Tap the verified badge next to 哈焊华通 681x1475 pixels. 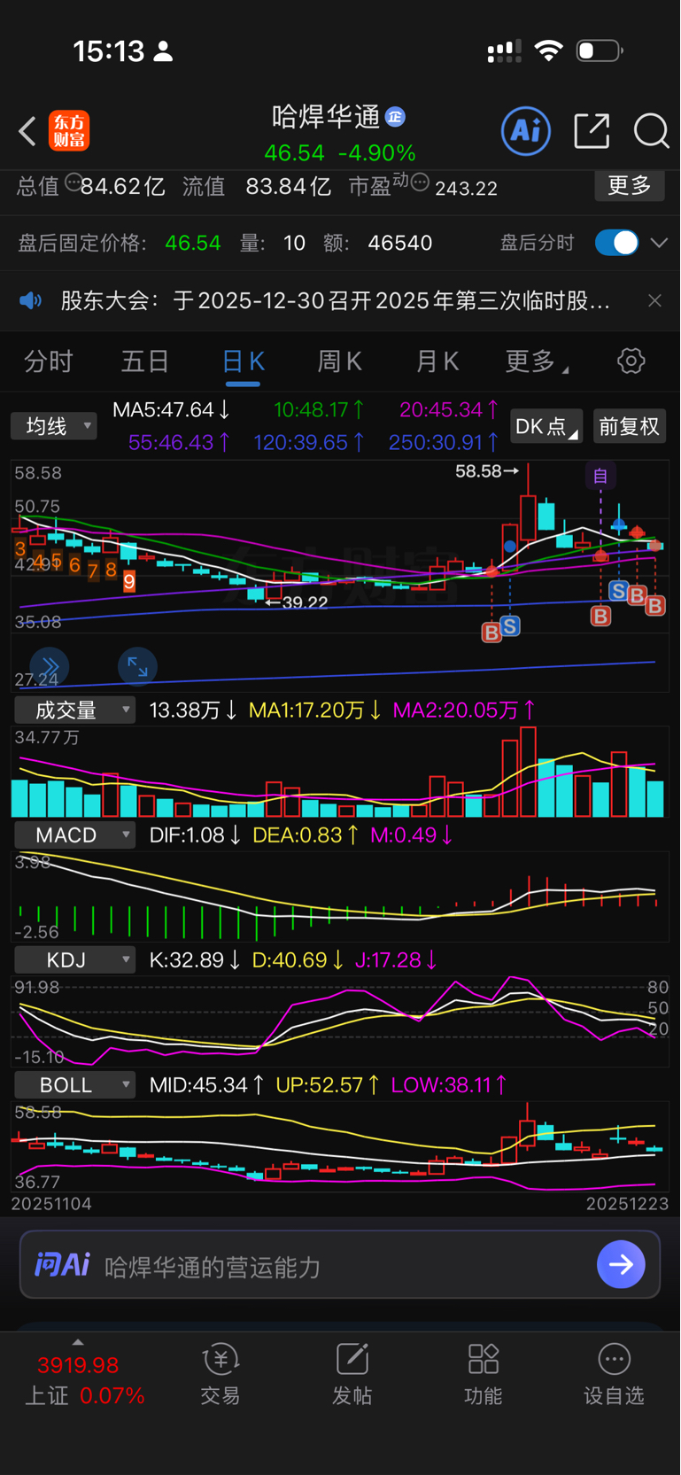[x=396, y=116]
